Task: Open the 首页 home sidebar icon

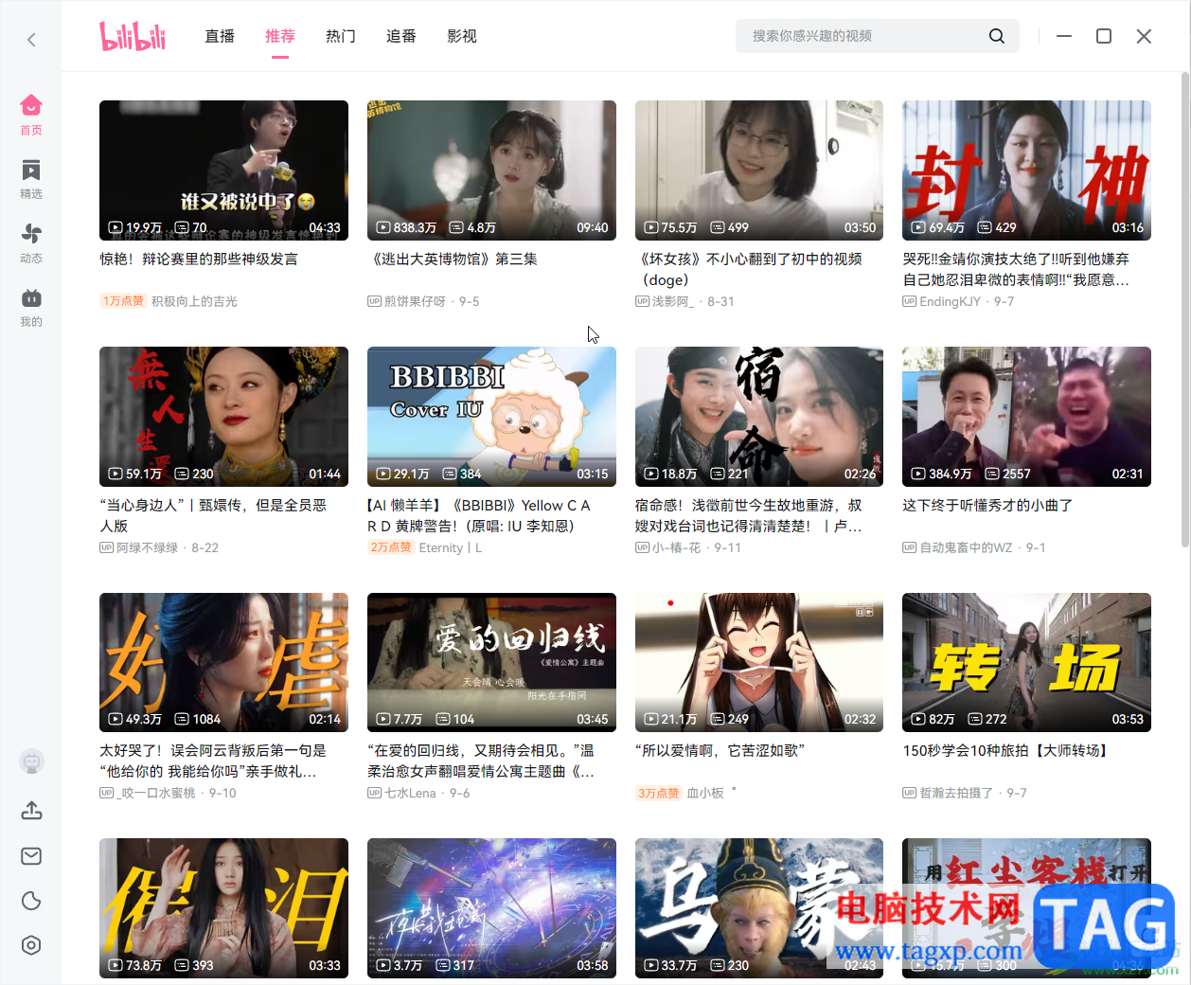Action: tap(31, 115)
